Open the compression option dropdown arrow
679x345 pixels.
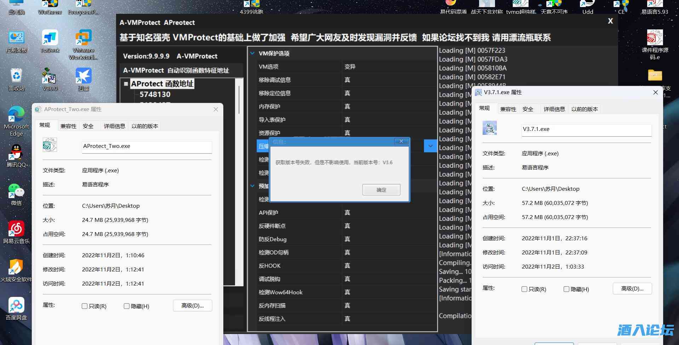tap(430, 145)
